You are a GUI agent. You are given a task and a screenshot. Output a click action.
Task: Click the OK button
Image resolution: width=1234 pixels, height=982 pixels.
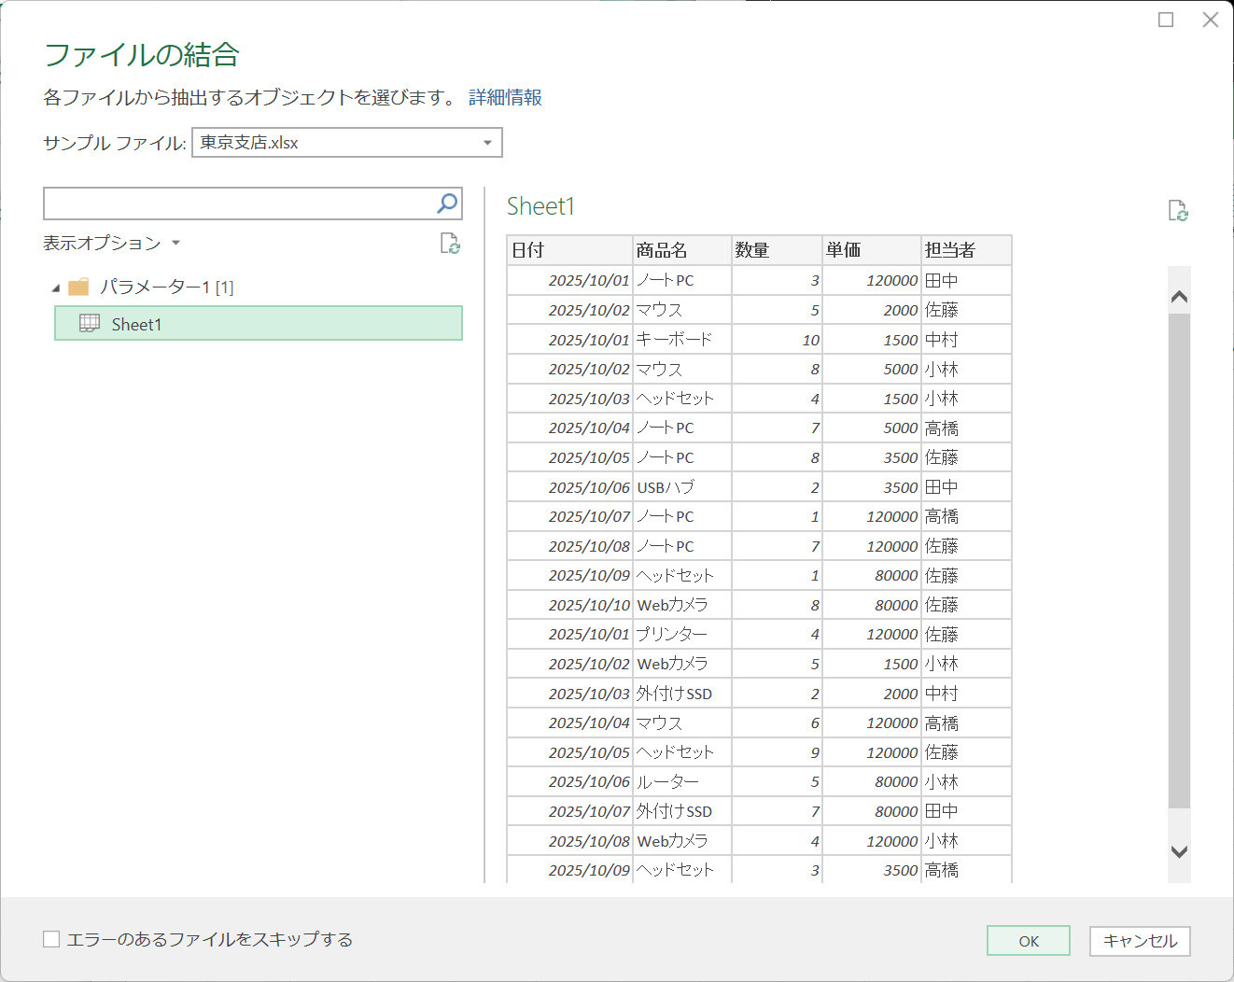pos(1028,941)
